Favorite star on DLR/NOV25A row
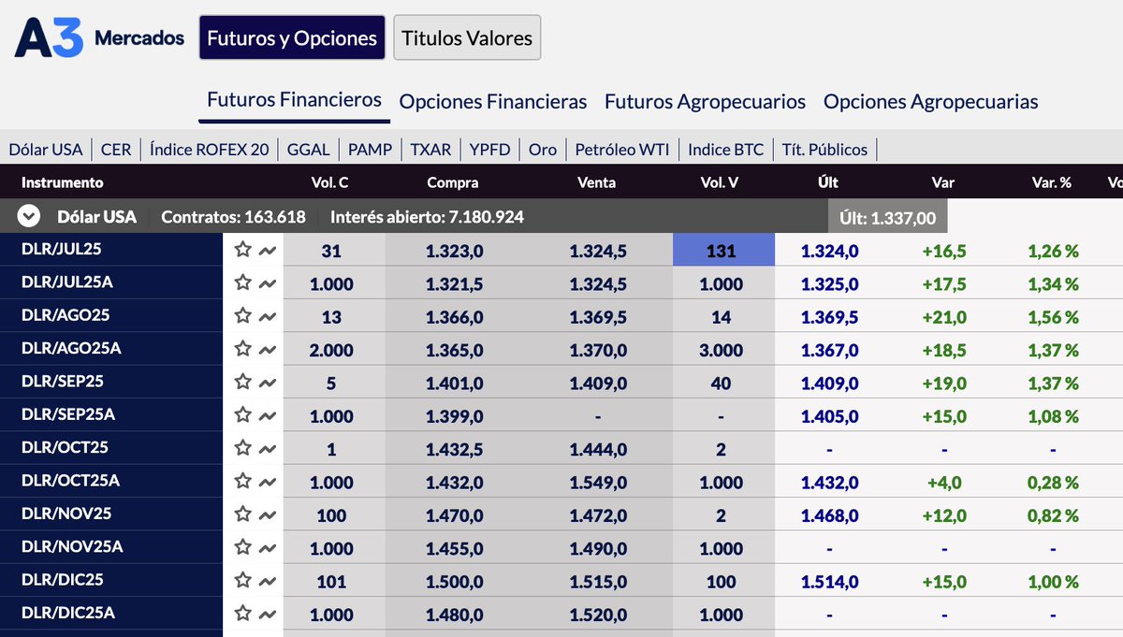 (243, 546)
